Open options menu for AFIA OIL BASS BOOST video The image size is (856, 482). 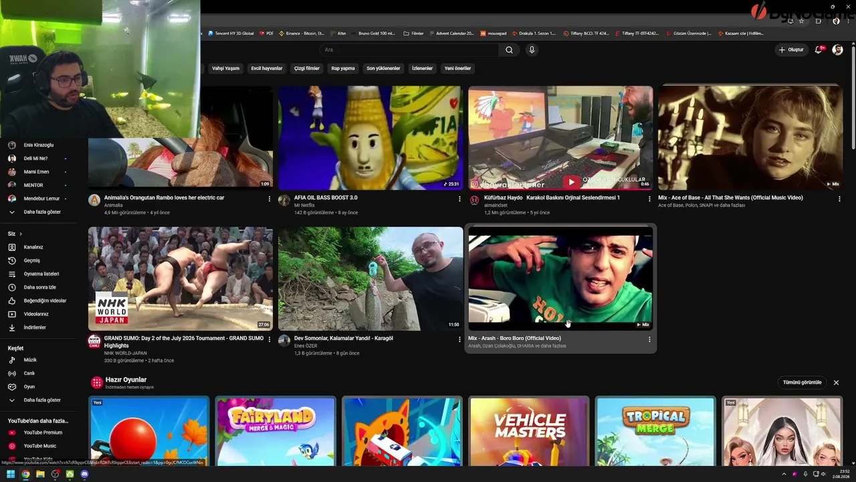[x=459, y=199]
